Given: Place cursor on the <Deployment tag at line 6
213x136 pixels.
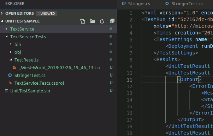Looking at the screenshot, I should (182, 46).
